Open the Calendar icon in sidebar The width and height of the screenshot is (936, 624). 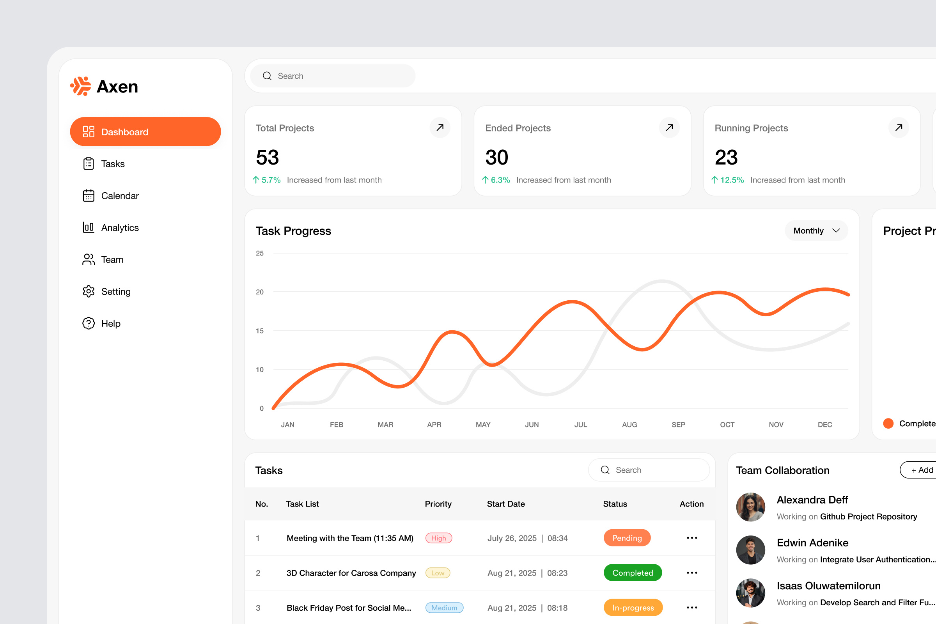tap(89, 195)
